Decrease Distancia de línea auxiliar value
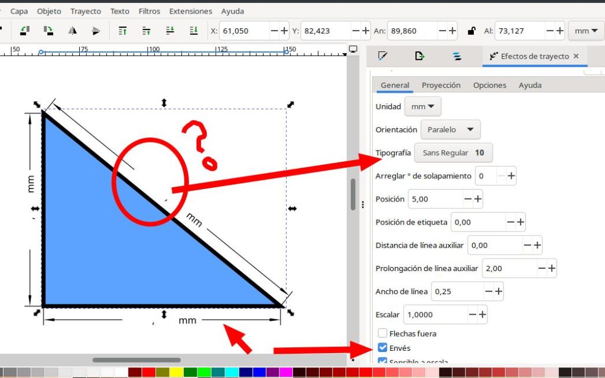This screenshot has height=378, width=605. point(527,245)
